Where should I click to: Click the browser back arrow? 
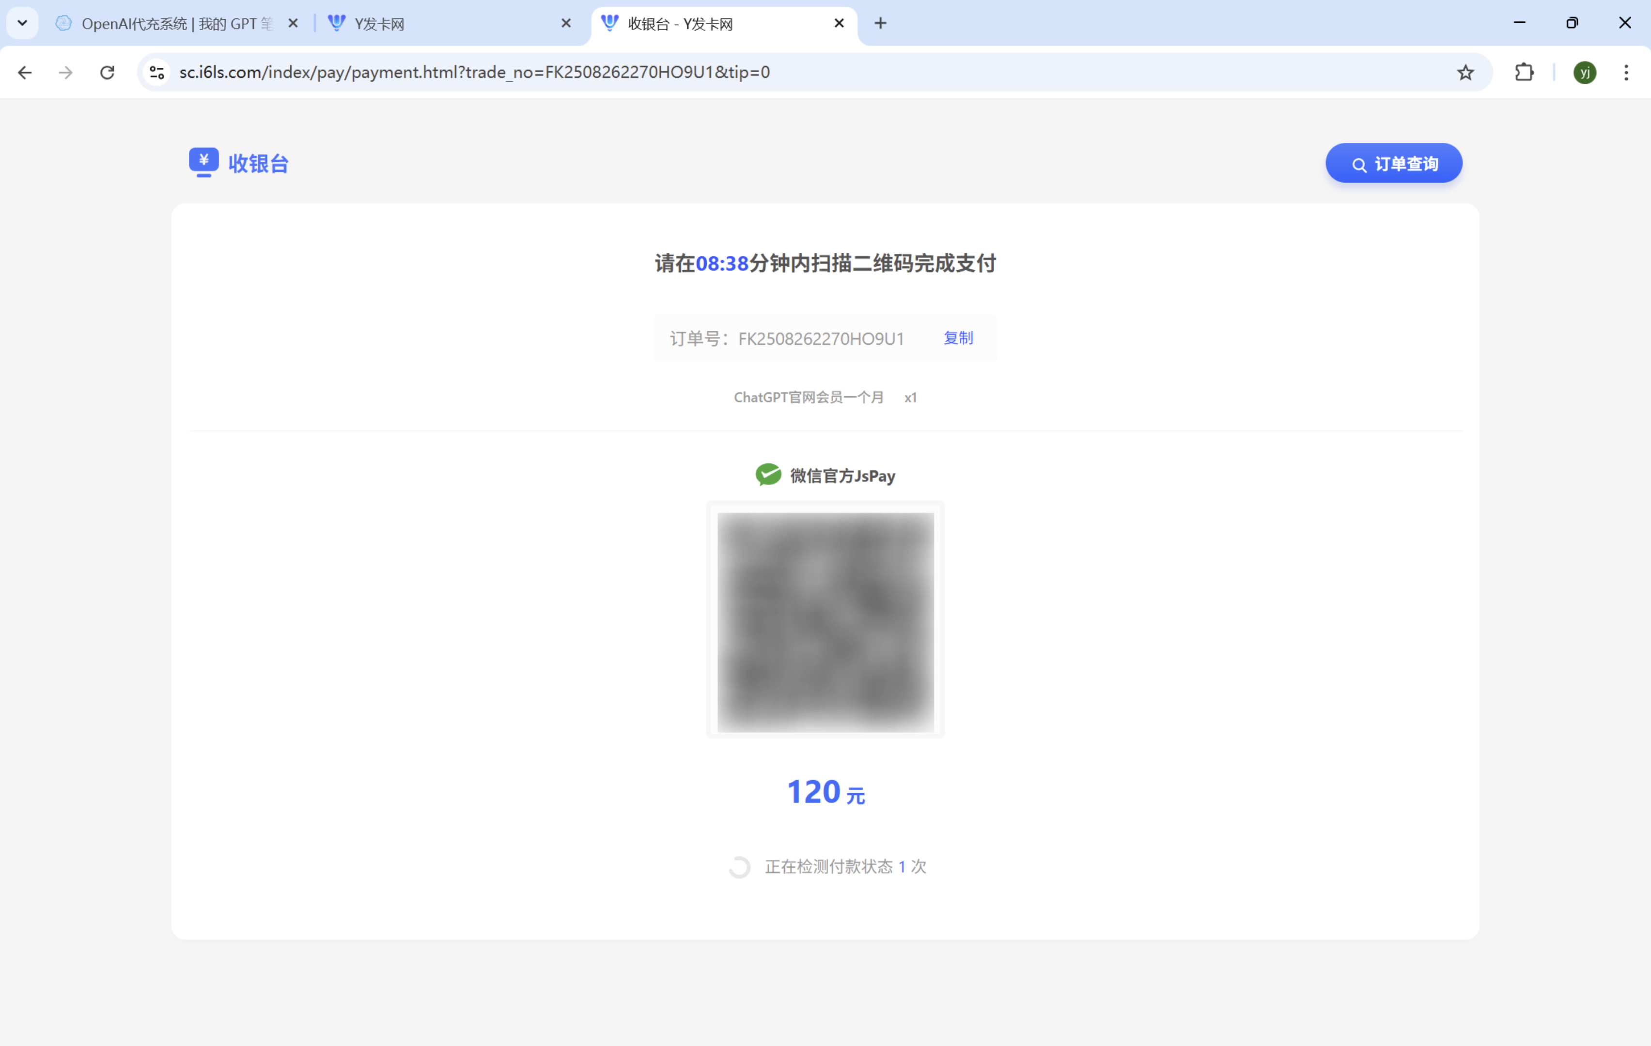[25, 73]
